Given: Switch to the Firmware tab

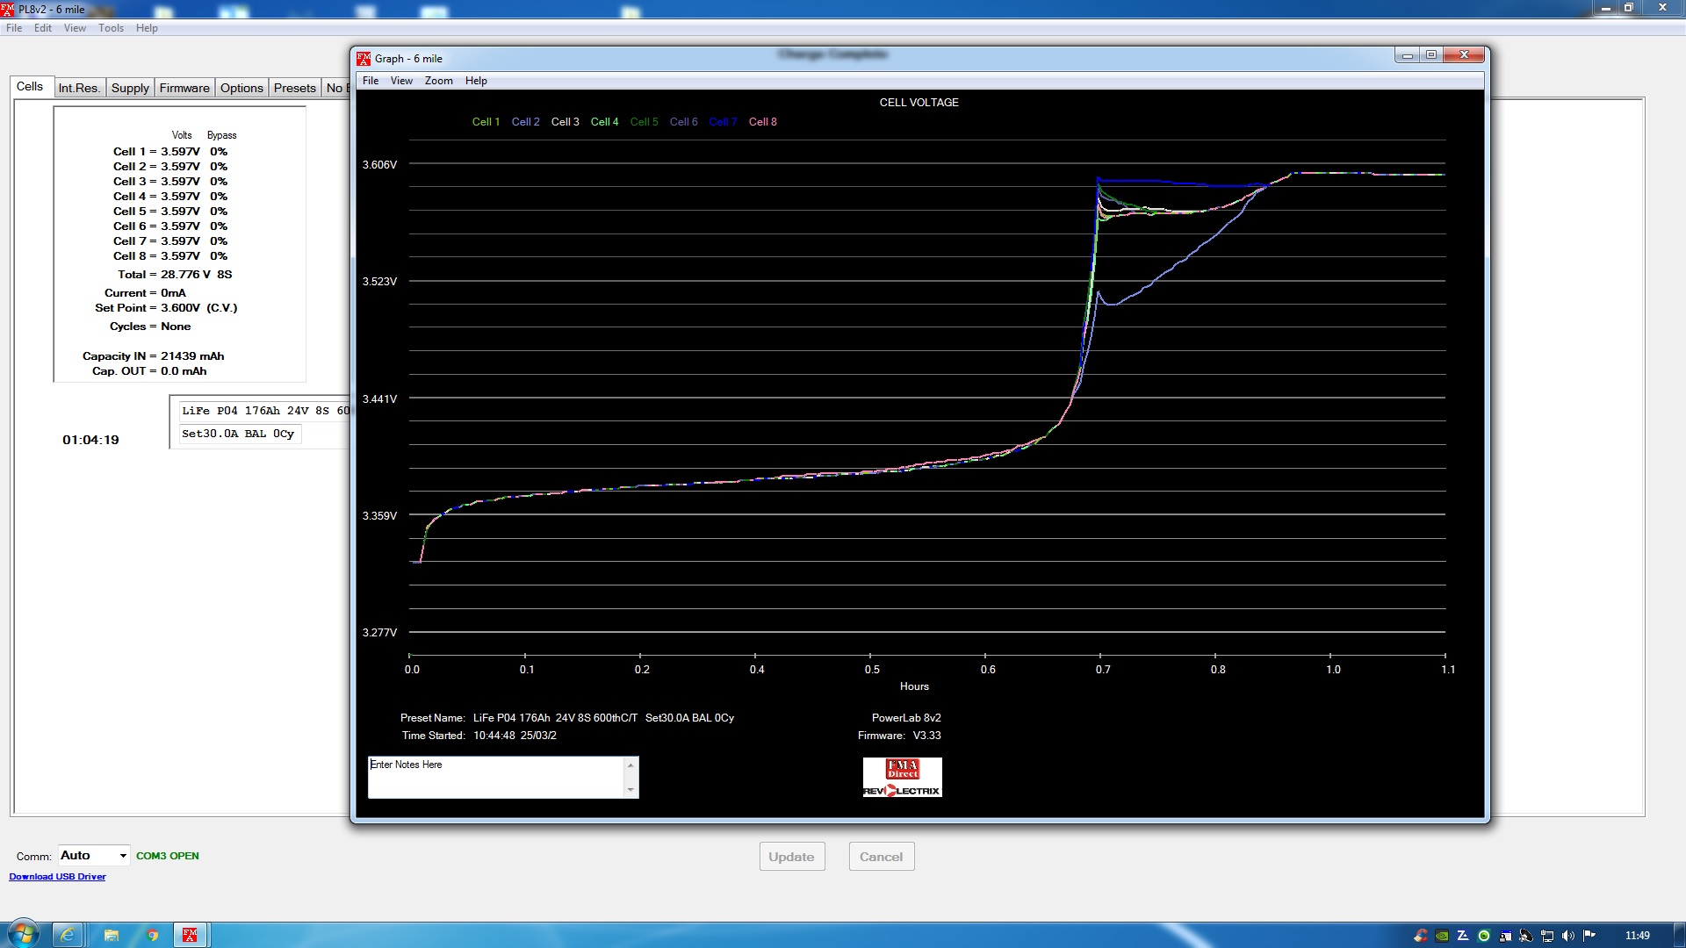Looking at the screenshot, I should (x=184, y=88).
